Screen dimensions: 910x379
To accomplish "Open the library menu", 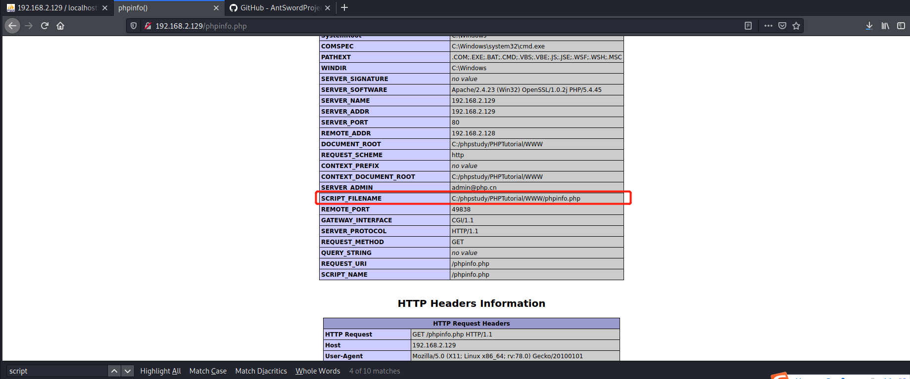I will (885, 26).
